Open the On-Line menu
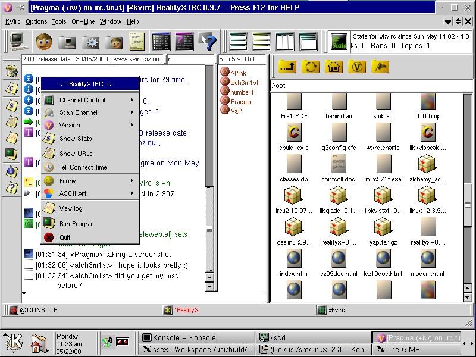The image size is (476, 357). [x=83, y=21]
